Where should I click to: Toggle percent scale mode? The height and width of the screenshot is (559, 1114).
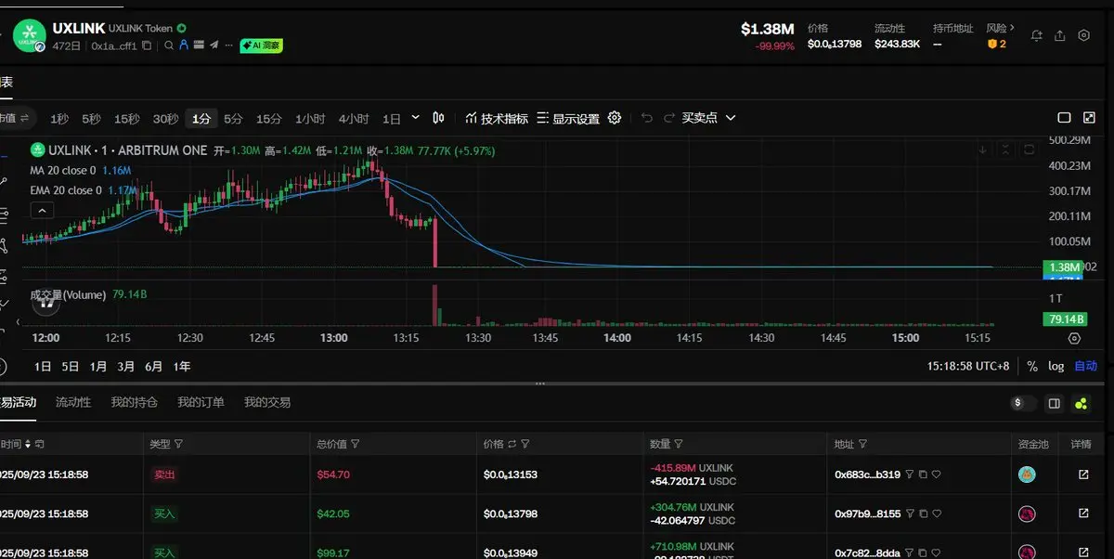tap(1032, 367)
